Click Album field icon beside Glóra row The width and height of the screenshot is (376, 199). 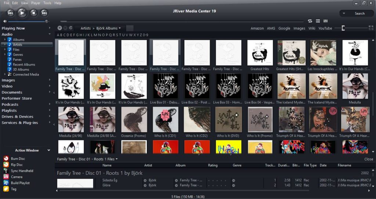(x=176, y=185)
